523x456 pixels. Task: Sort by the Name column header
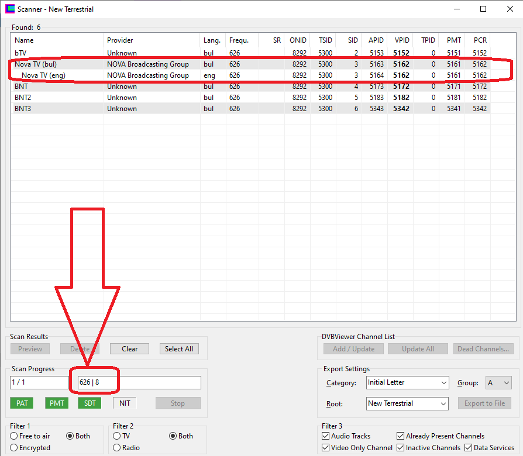57,40
